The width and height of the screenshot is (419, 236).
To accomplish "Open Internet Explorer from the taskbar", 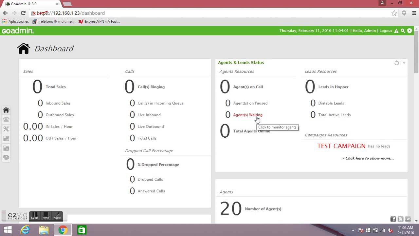I will pos(25,230).
